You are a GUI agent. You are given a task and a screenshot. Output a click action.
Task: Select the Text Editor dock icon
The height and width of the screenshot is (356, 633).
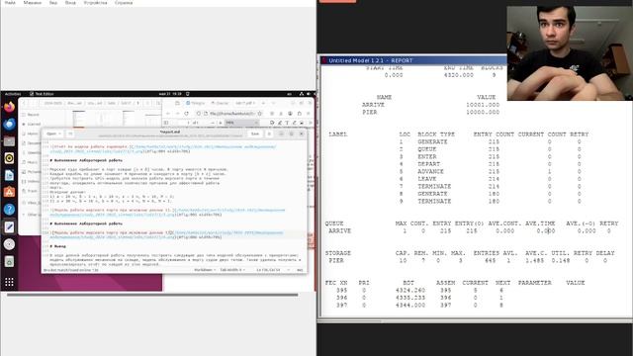[9, 227]
